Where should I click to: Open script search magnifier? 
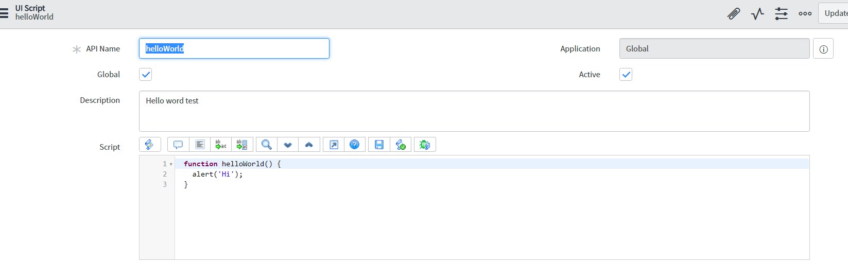[267, 145]
